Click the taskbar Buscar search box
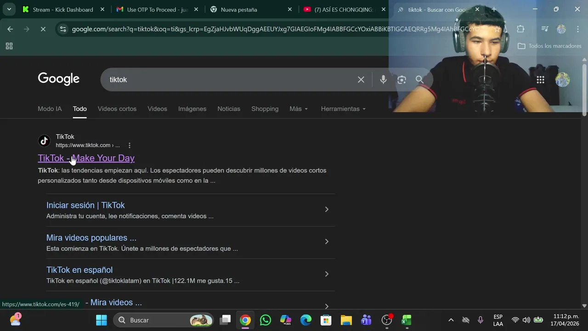 coord(164,320)
